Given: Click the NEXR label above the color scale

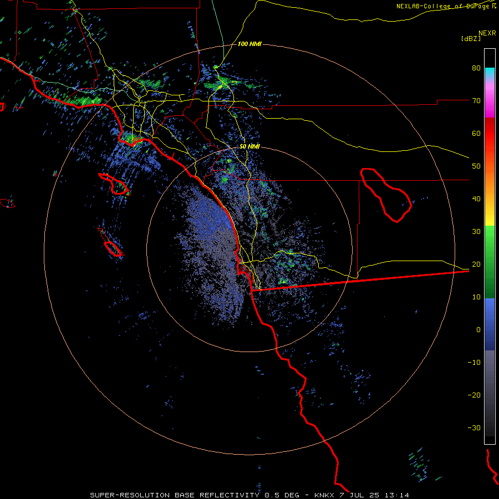Looking at the screenshot, I should pyautogui.click(x=487, y=33).
